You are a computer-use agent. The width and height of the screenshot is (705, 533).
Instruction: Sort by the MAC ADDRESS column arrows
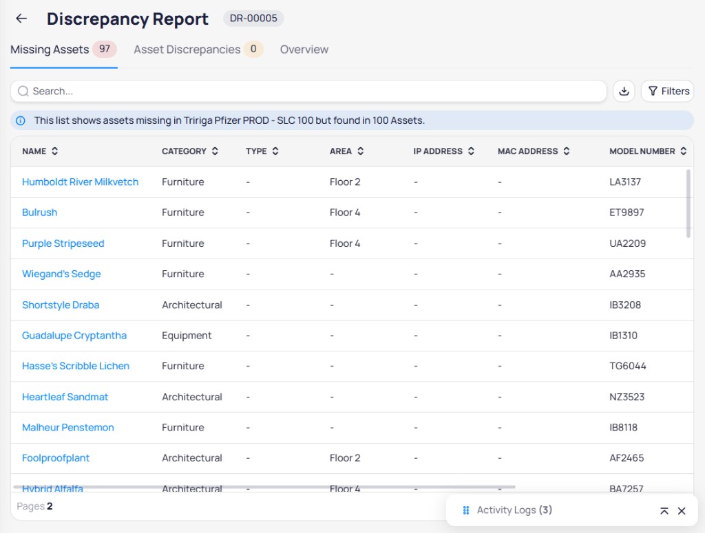click(x=566, y=151)
